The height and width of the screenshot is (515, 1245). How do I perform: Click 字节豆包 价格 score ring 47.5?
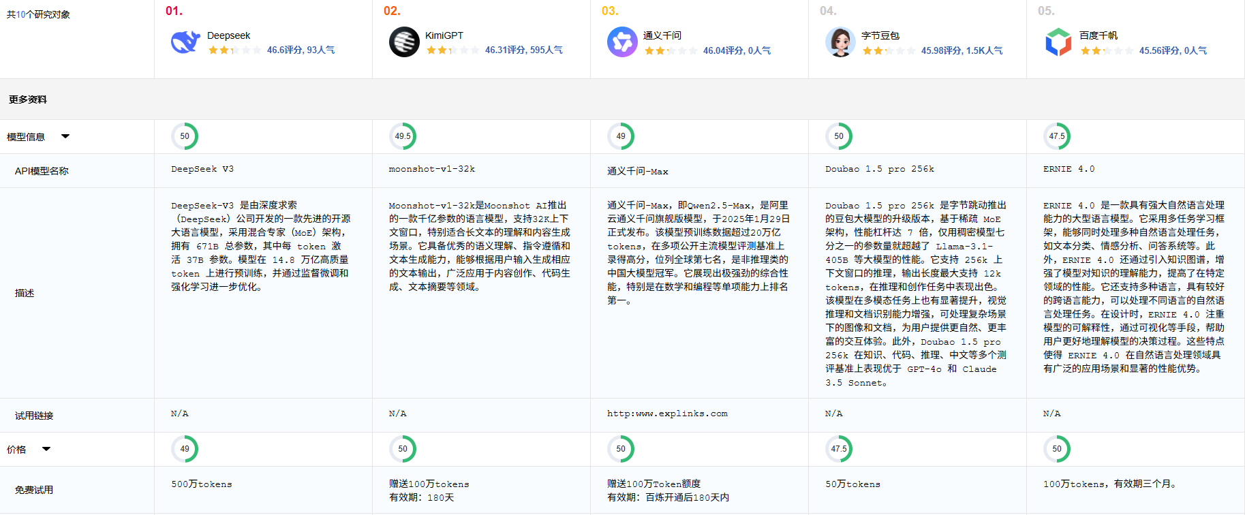coord(839,449)
